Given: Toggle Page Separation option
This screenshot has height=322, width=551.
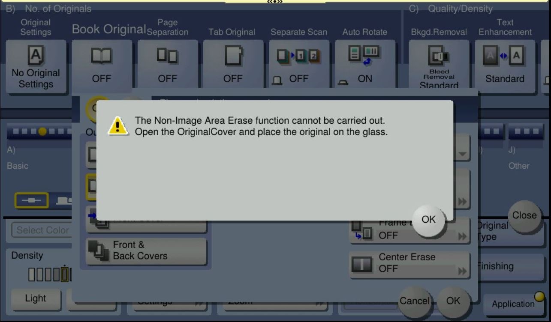Looking at the screenshot, I should click(167, 66).
